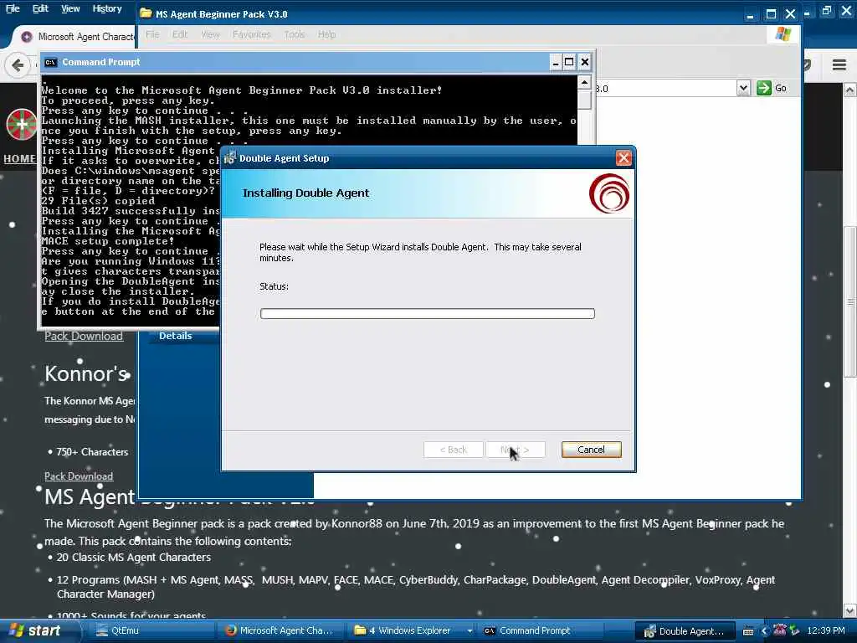Open the Firefox History menu
857x643 pixels.
pos(106,8)
